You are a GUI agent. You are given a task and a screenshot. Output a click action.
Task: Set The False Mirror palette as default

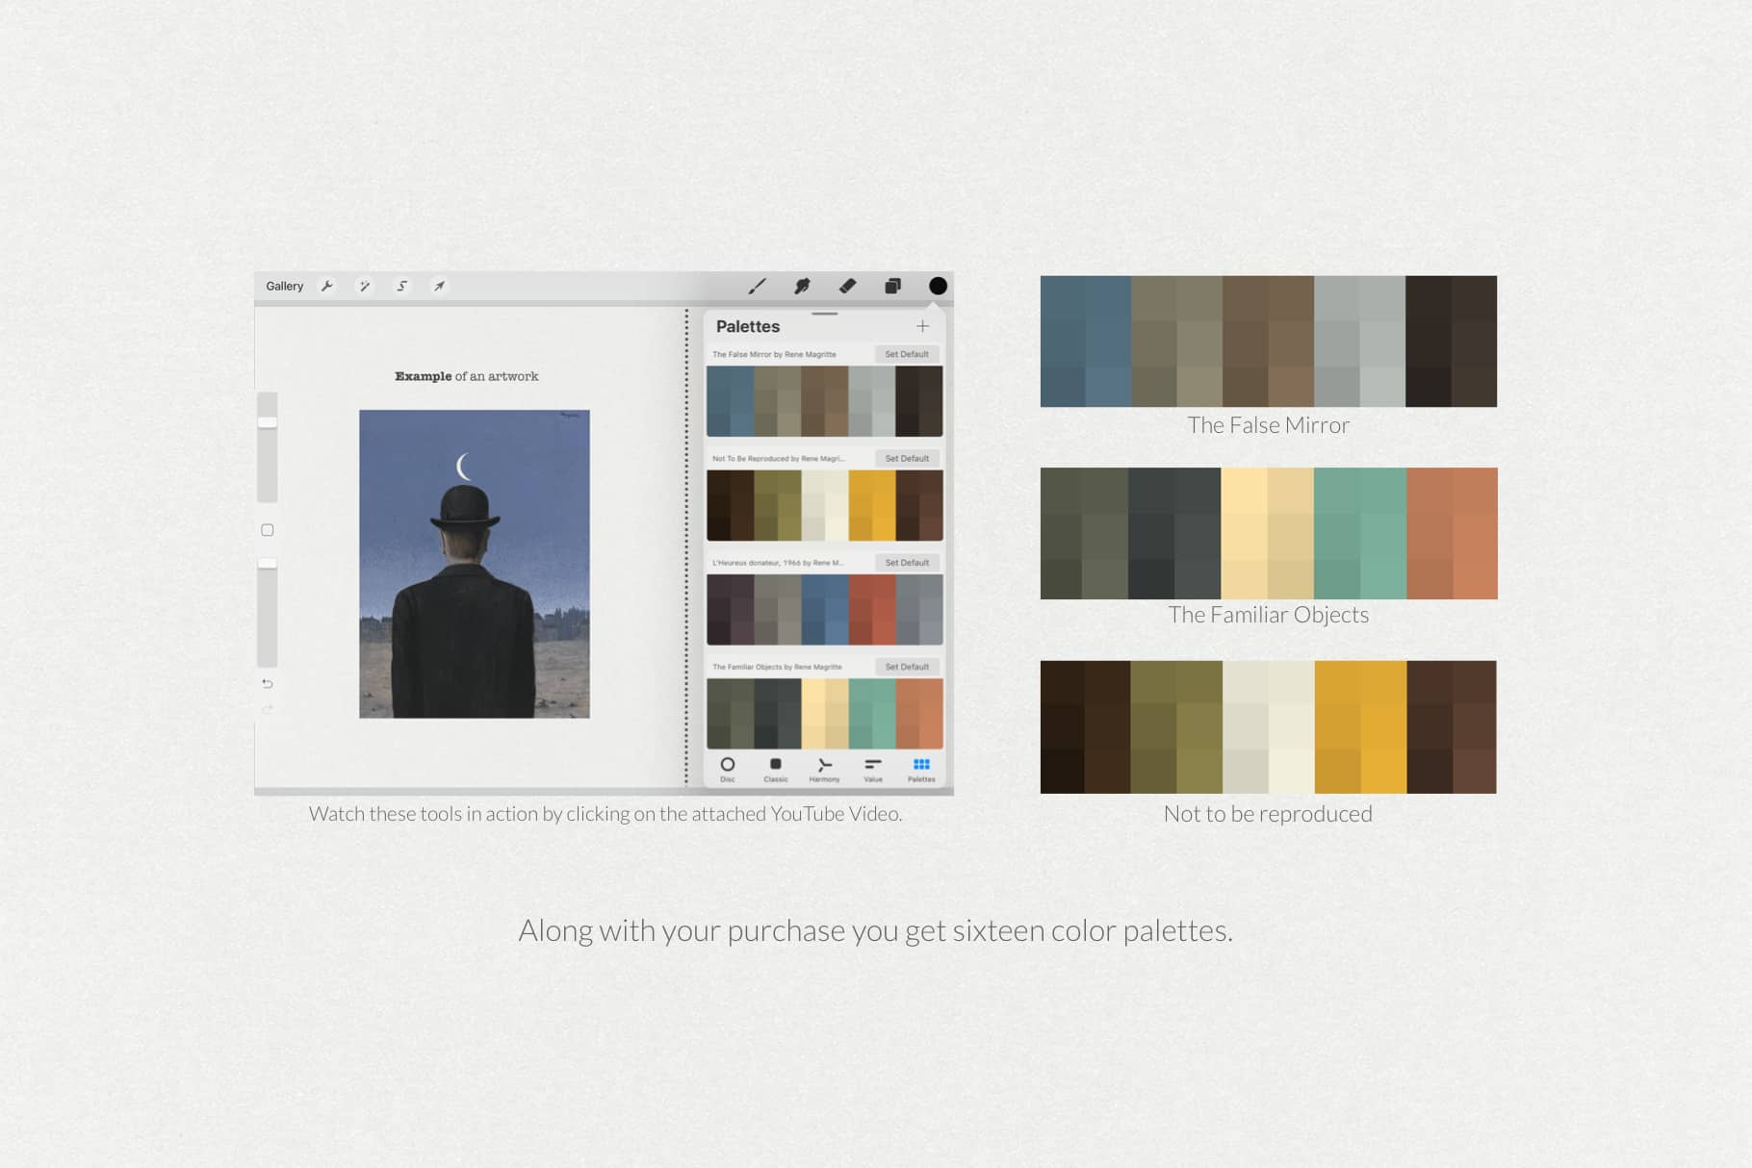(906, 354)
